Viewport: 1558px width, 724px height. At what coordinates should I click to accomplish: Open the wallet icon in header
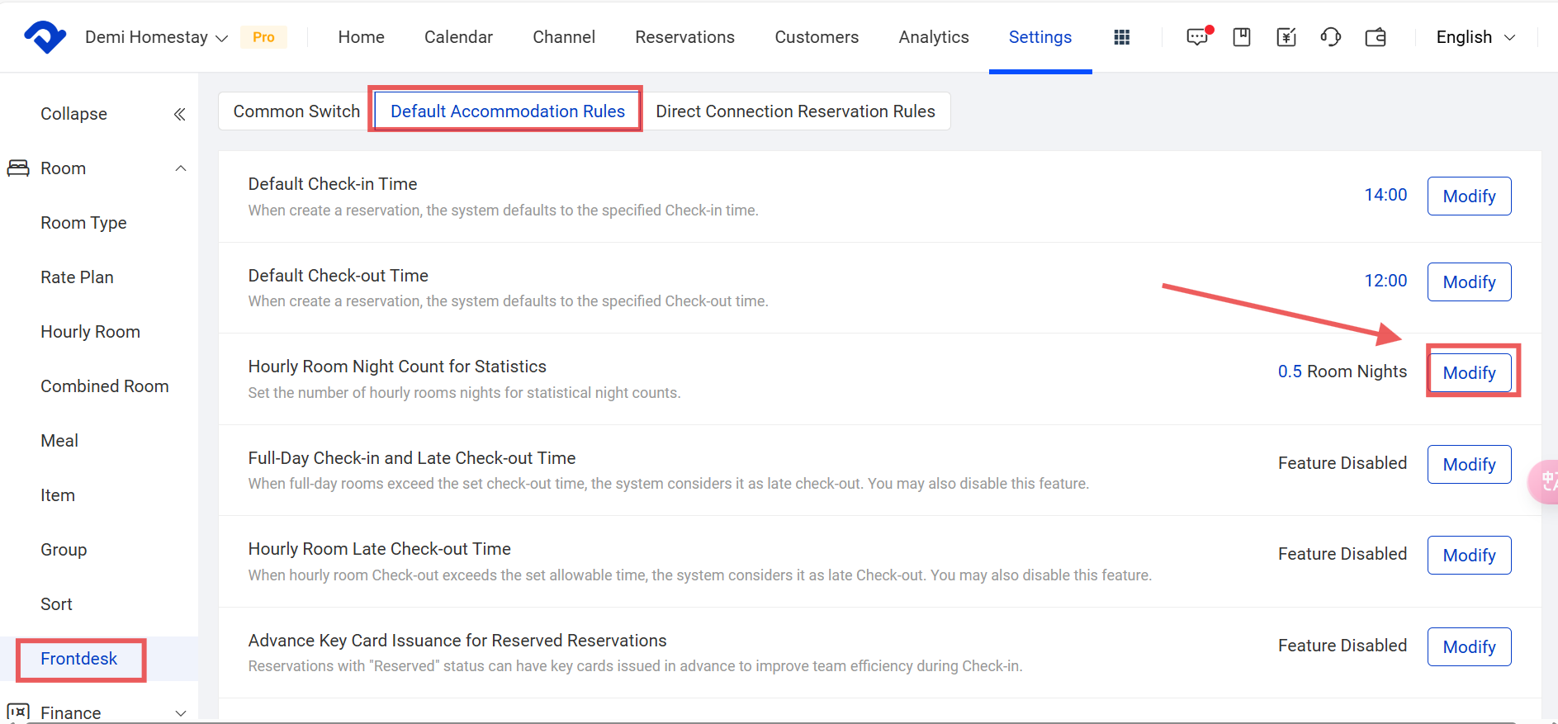1376,37
